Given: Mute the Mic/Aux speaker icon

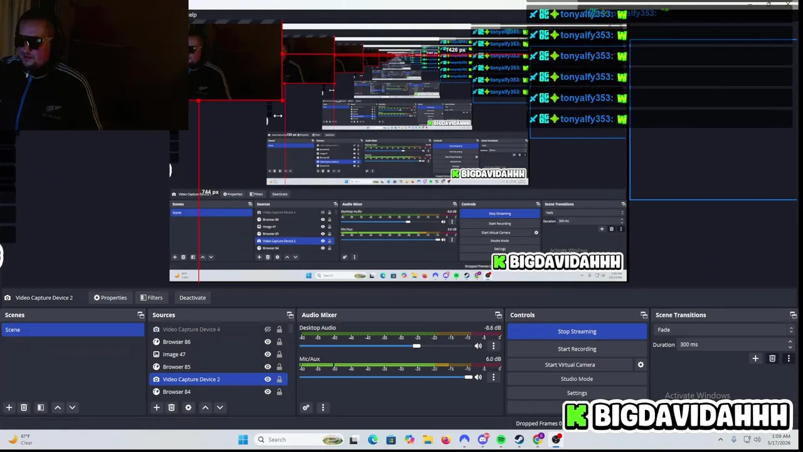Looking at the screenshot, I should [478, 377].
